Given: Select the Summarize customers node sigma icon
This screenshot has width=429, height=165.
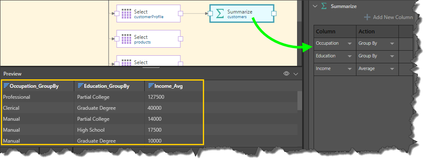Looking at the screenshot, I should (220, 14).
